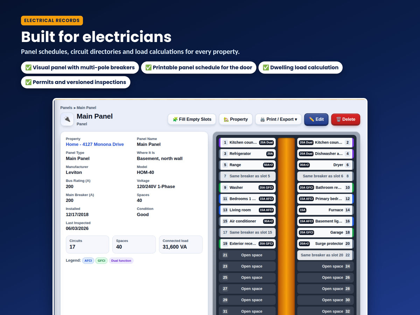
Task: Click the Main Panel plug icon
Action: tap(67, 119)
